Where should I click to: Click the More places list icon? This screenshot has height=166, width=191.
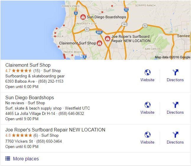(x=8, y=159)
